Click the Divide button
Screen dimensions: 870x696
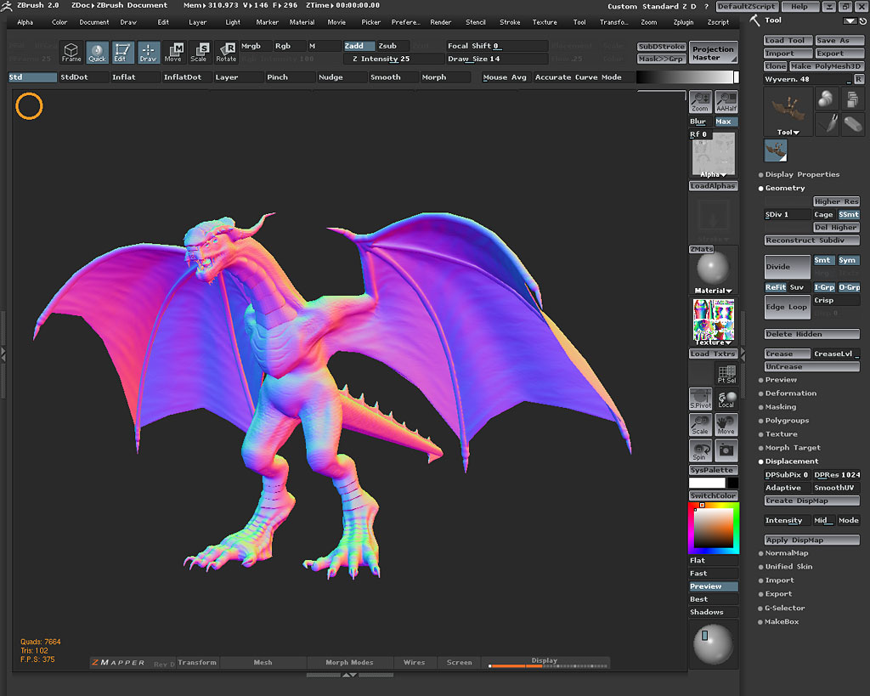click(788, 267)
